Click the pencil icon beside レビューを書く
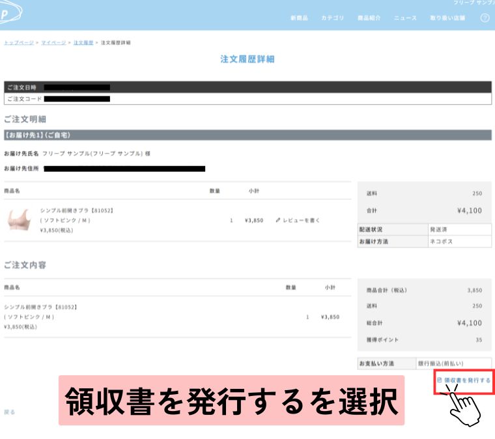The height and width of the screenshot is (439, 495). point(278,220)
